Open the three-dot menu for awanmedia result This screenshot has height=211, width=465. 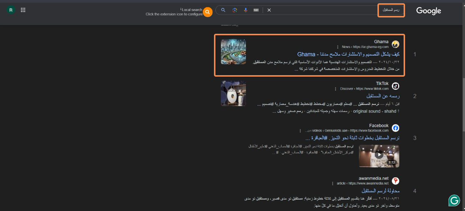coord(332,183)
